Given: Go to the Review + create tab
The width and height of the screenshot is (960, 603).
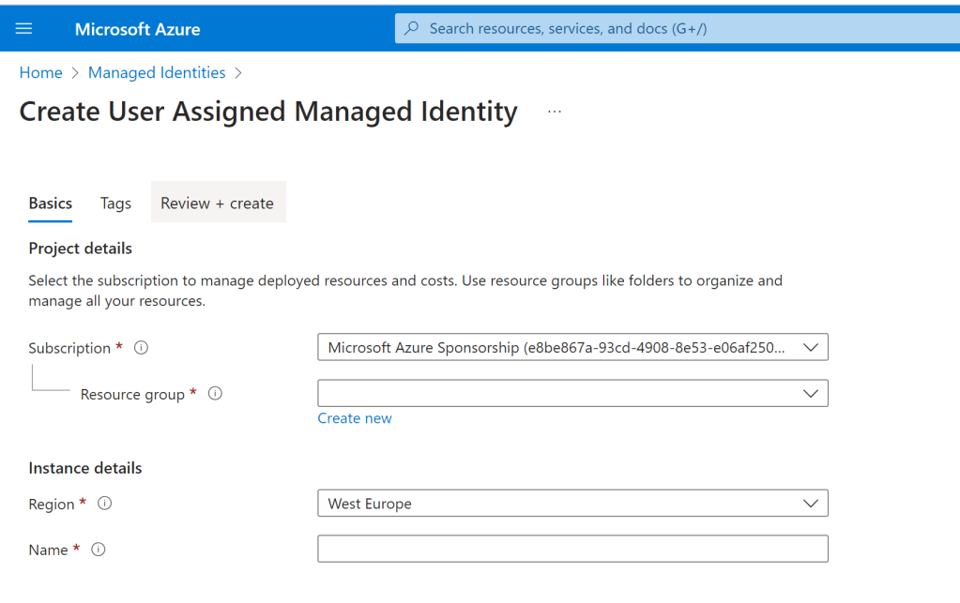Looking at the screenshot, I should click(218, 204).
